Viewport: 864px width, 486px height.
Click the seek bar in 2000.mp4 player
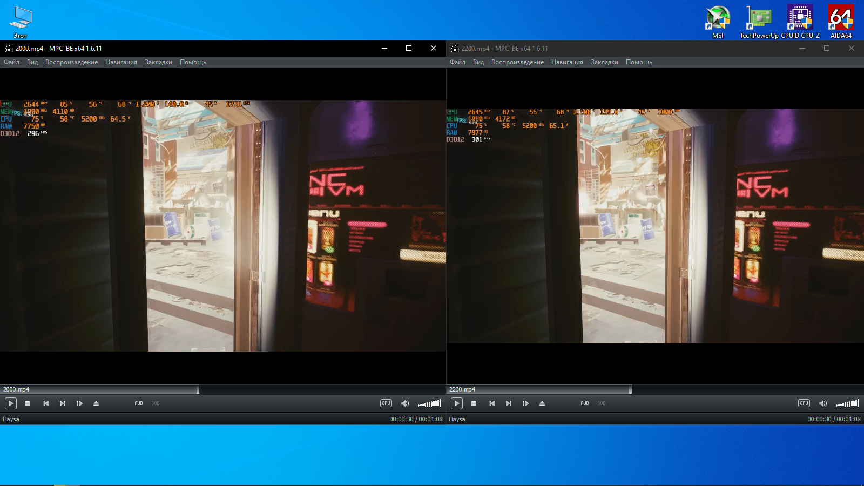pos(223,389)
